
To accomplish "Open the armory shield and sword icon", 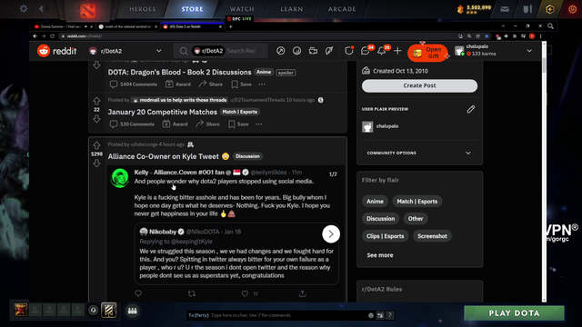I will (x=527, y=9).
